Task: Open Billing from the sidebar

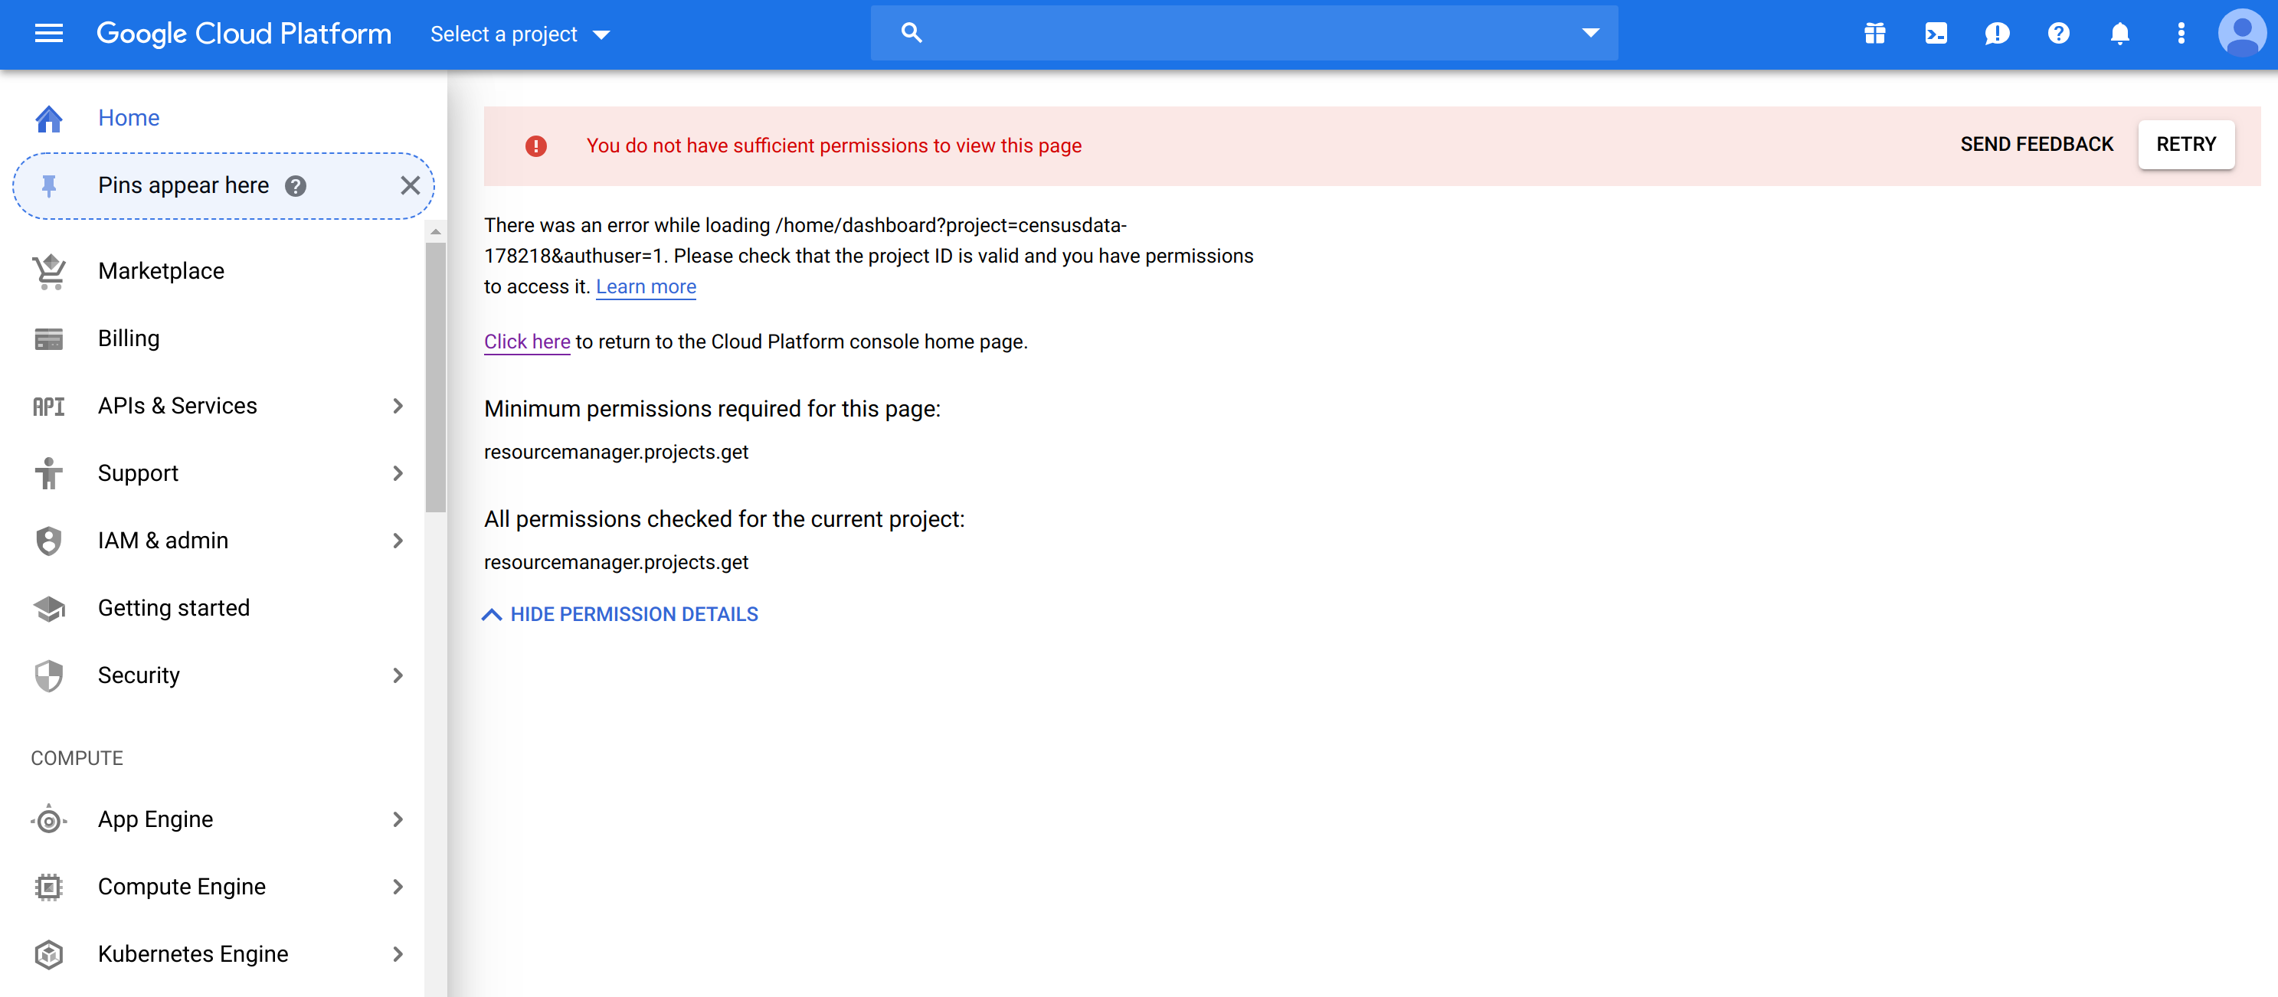Action: click(128, 338)
